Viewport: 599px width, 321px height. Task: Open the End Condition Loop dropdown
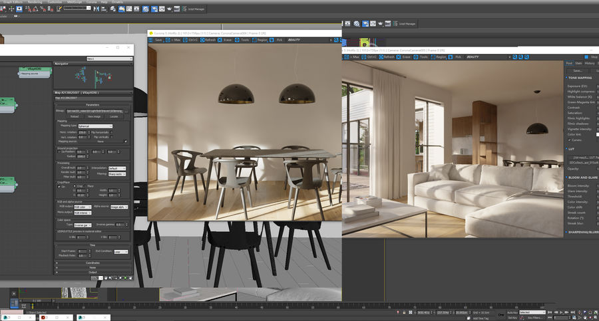(x=121, y=251)
